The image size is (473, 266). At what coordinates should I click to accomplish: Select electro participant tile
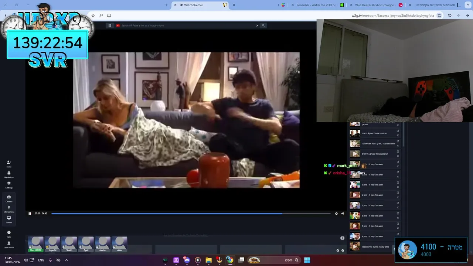tap(103, 245)
